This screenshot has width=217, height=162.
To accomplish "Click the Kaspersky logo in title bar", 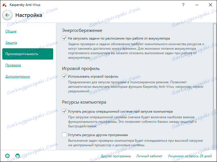I will [x=5, y=5].
